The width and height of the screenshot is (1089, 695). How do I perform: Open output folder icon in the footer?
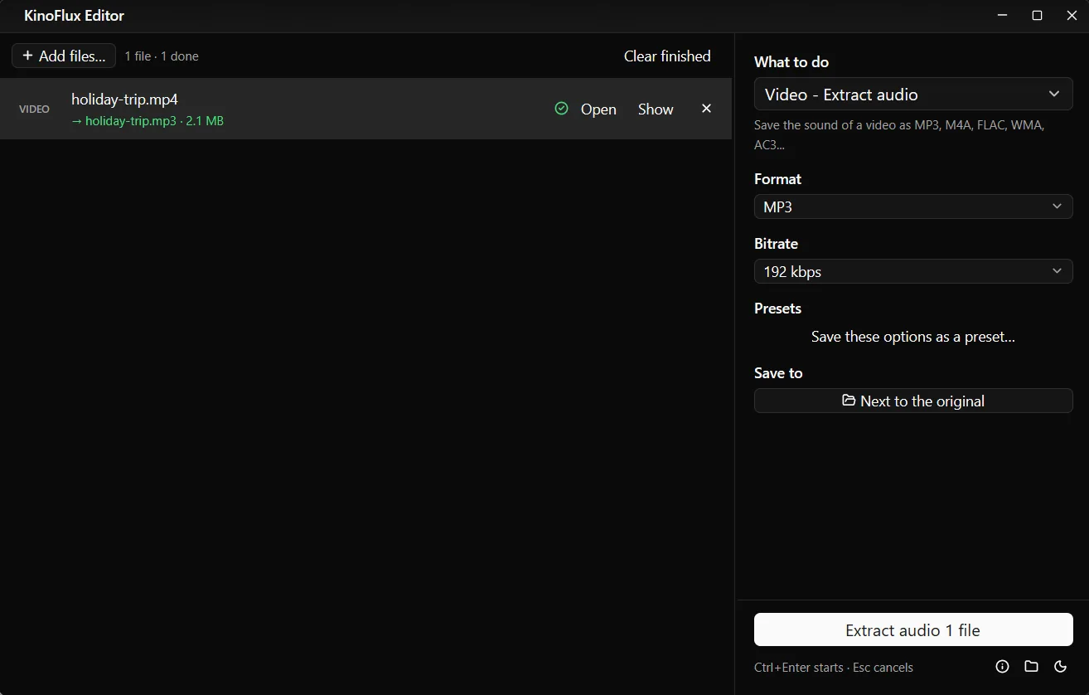click(1031, 666)
